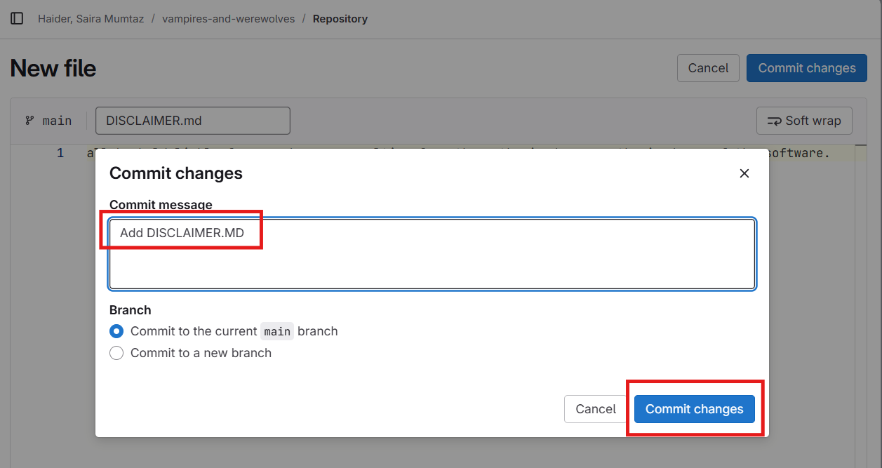Select Commit to the current main branch
Image resolution: width=882 pixels, height=468 pixels.
(116, 331)
